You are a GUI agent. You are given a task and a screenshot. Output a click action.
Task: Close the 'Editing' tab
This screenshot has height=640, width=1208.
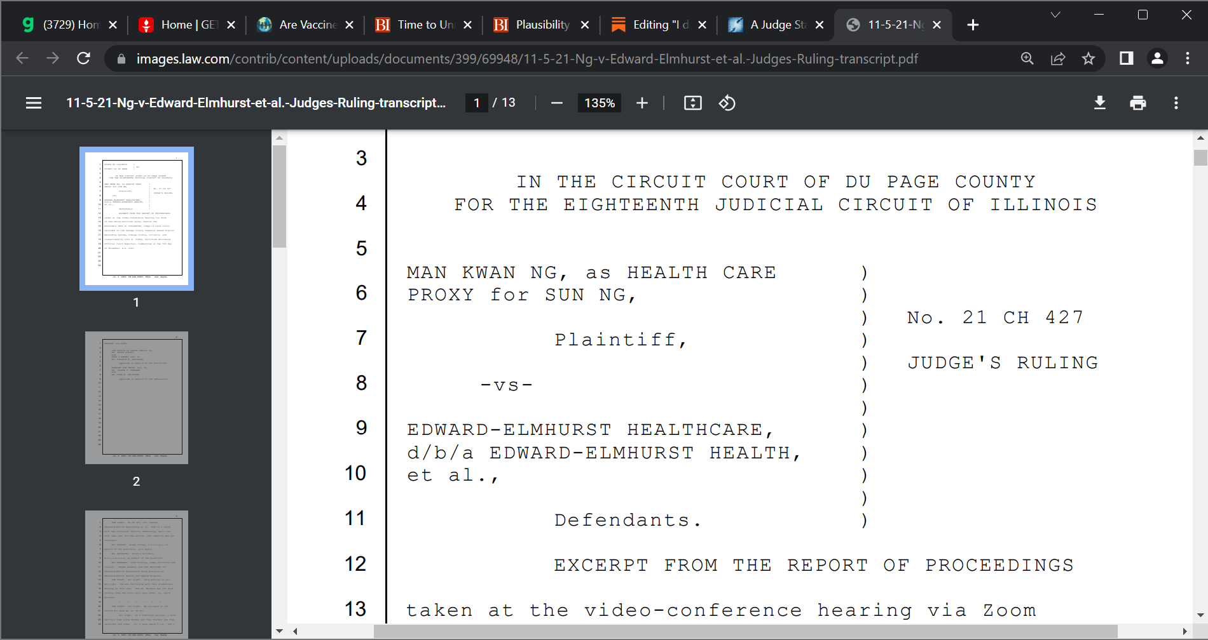coord(703,25)
